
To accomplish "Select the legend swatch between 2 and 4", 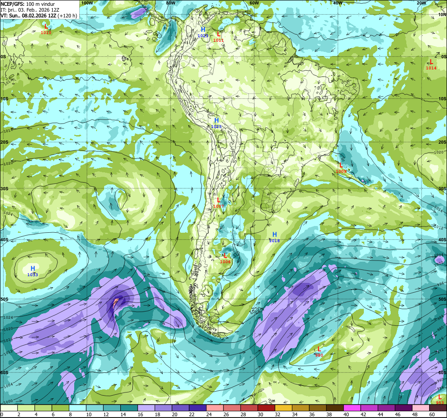I will 26,408.
